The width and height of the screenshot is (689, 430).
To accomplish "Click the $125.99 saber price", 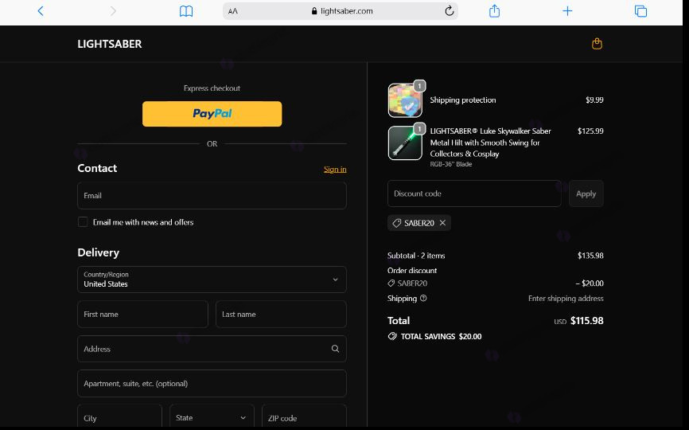I will 590,131.
